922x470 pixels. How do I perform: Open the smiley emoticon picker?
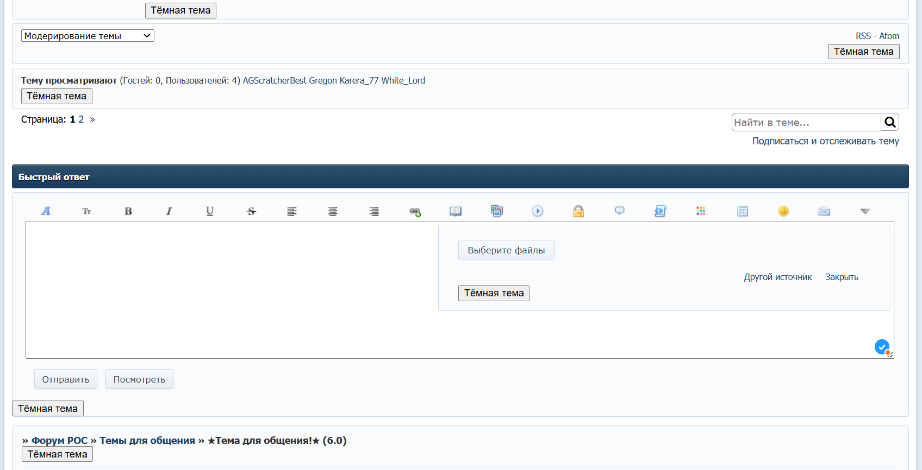[783, 211]
